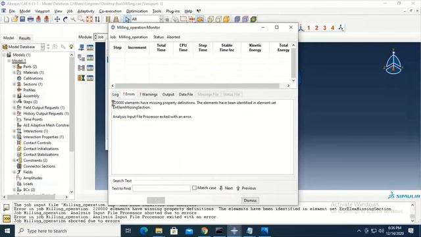This screenshot has width=421, height=237.
Task: Select Amplitudes in the model tree
Action: tap(33, 178)
